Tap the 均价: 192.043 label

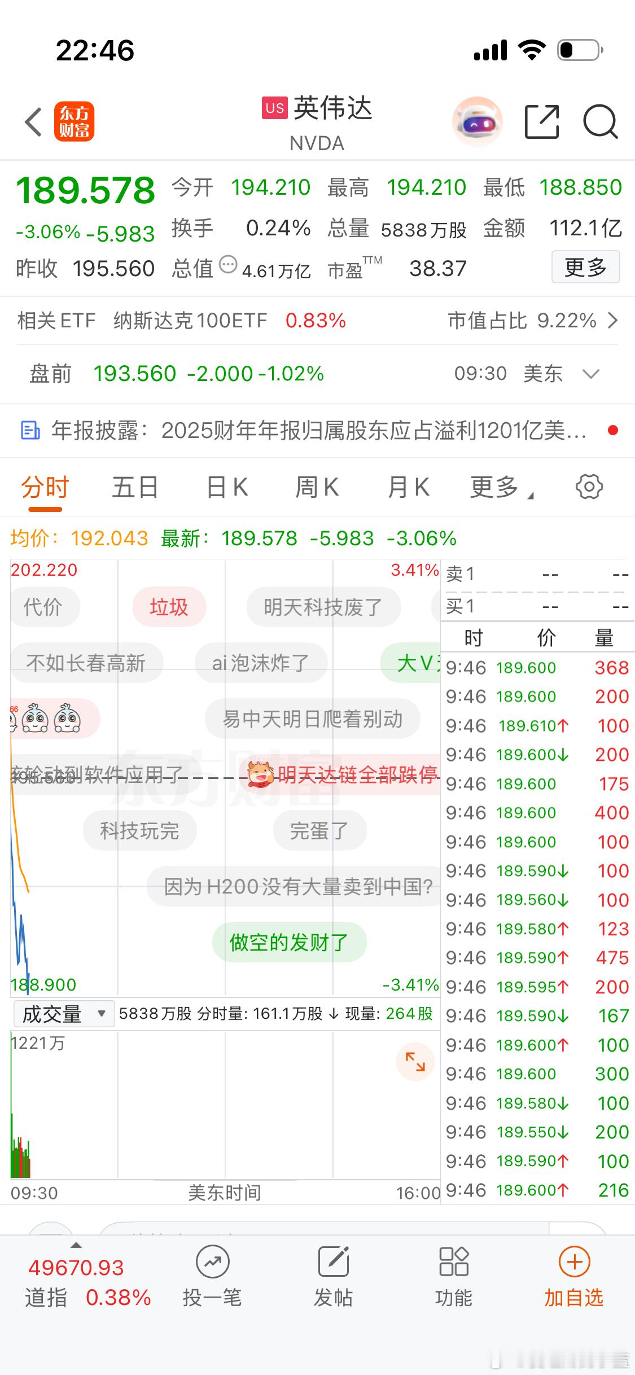click(80, 538)
